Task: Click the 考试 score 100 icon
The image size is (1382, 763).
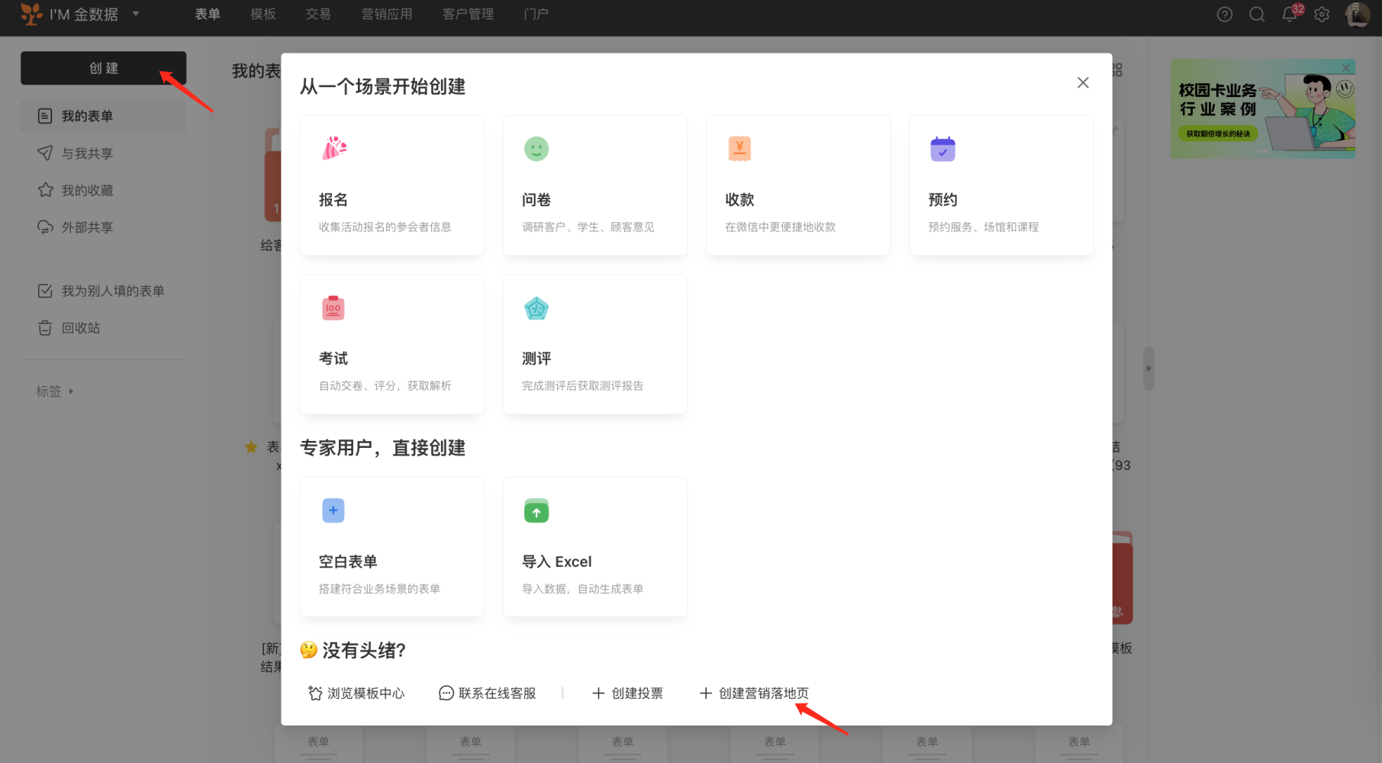Action: (333, 307)
